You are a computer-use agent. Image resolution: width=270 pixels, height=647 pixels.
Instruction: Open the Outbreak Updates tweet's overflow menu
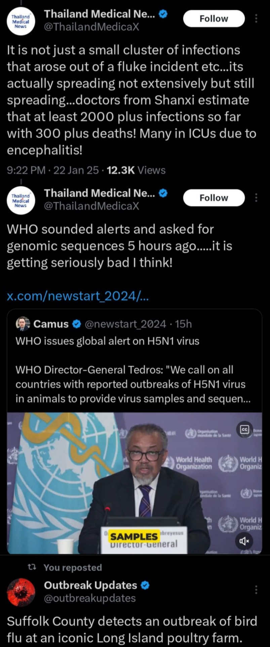point(256,590)
